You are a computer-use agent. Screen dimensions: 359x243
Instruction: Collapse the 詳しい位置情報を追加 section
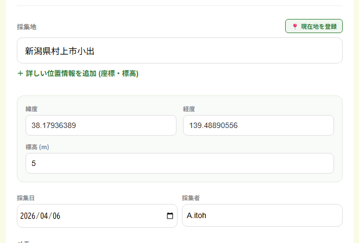(x=81, y=73)
